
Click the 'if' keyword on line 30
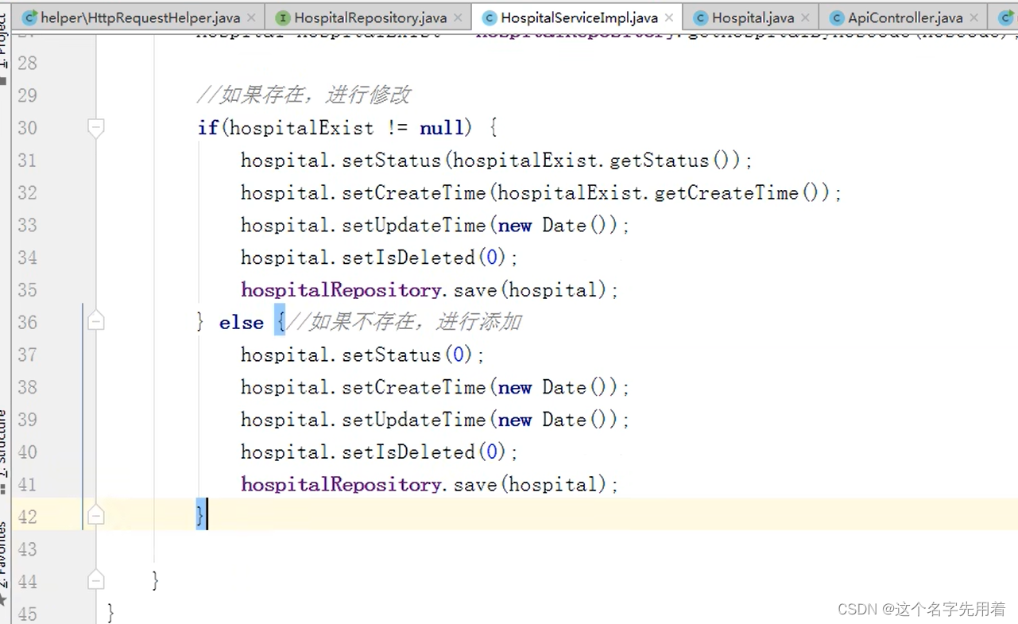208,127
